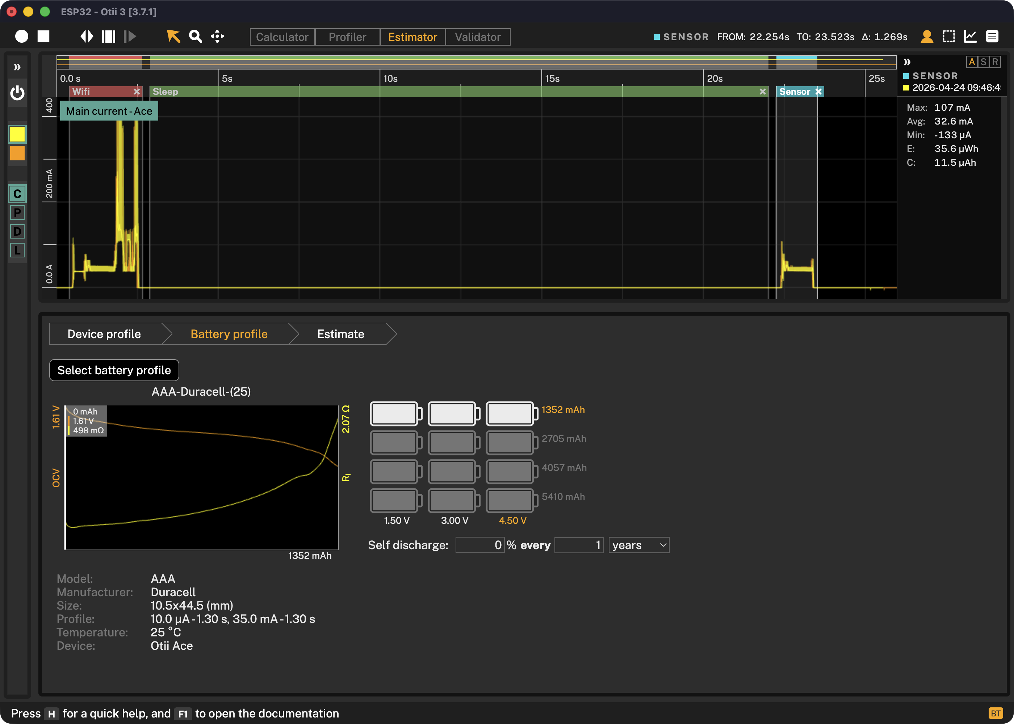Click the fit-to-width double arrow icon
This screenshot has height=724, width=1014.
click(x=87, y=37)
